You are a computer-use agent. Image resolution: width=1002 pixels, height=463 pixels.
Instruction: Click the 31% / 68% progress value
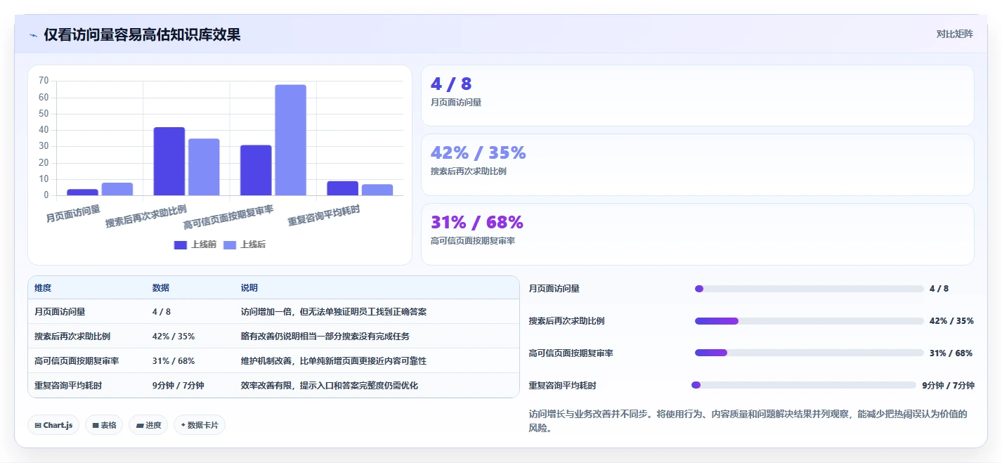pos(951,353)
